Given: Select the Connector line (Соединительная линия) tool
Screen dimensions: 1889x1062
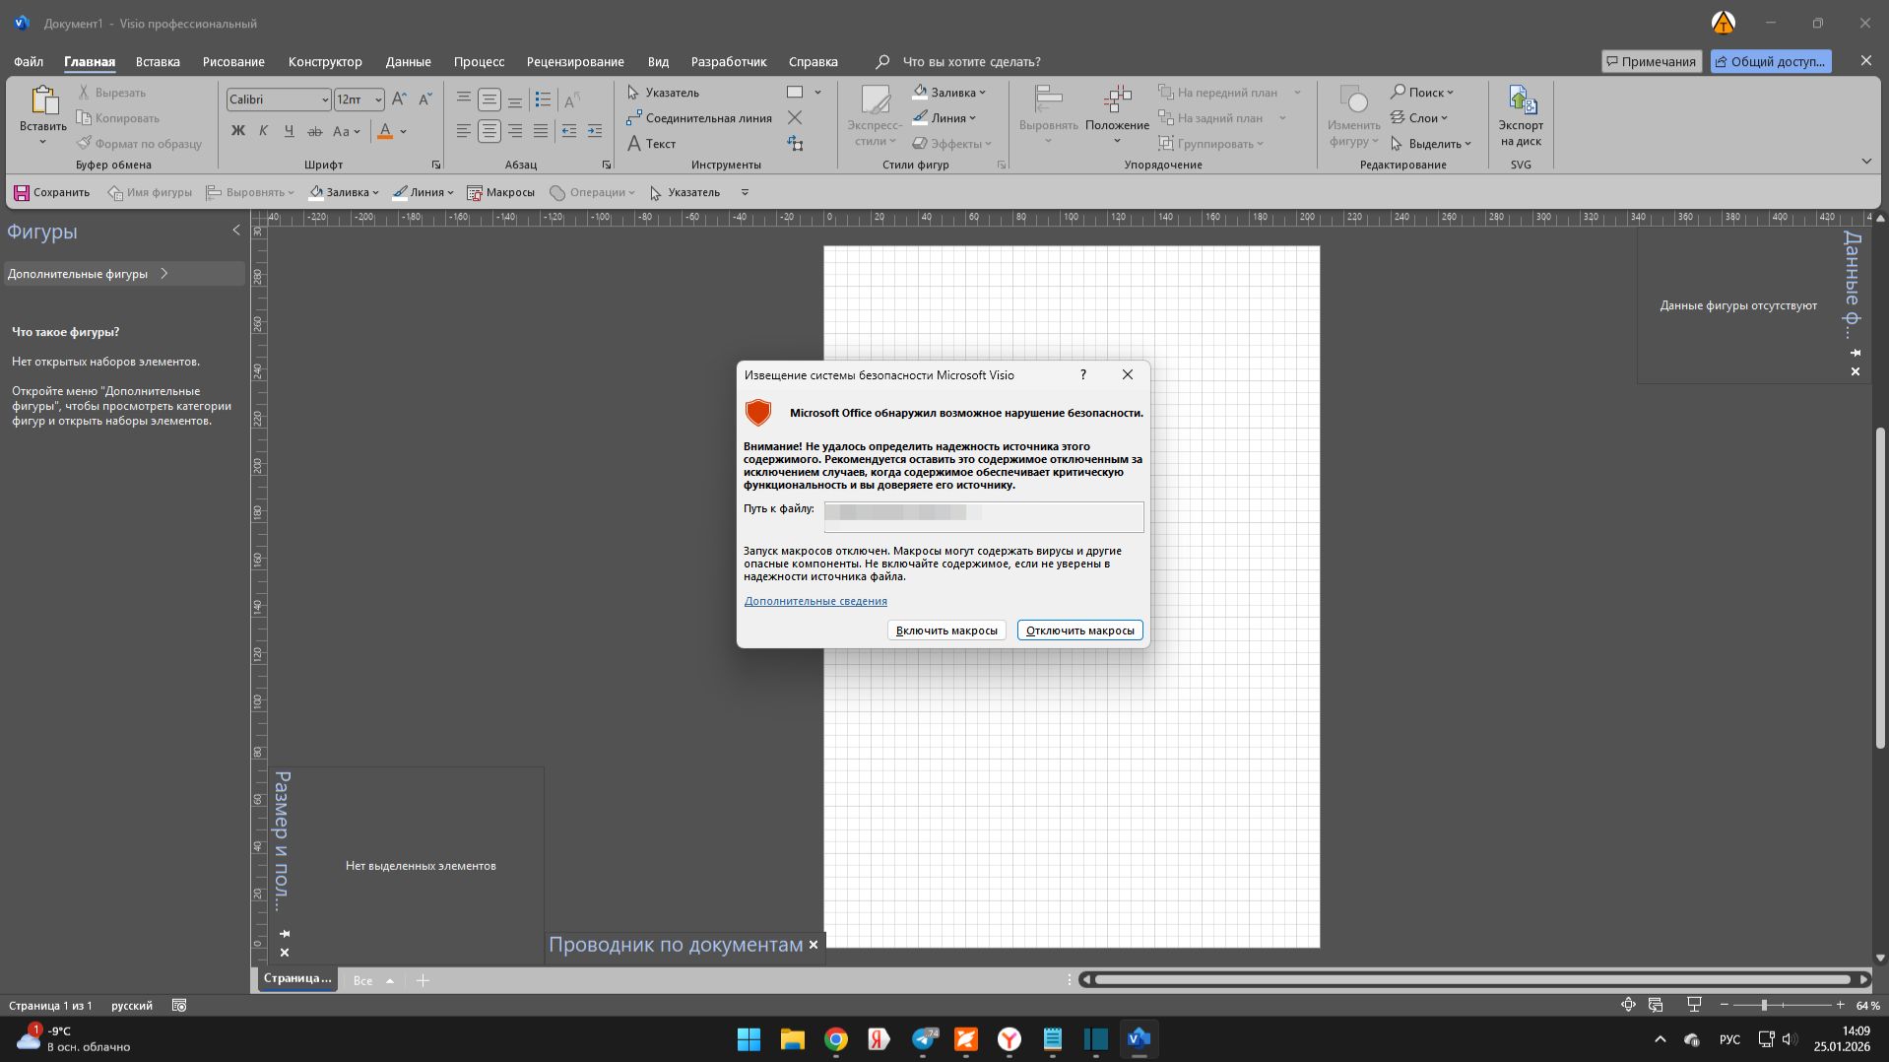Looking at the screenshot, I should pos(699,118).
